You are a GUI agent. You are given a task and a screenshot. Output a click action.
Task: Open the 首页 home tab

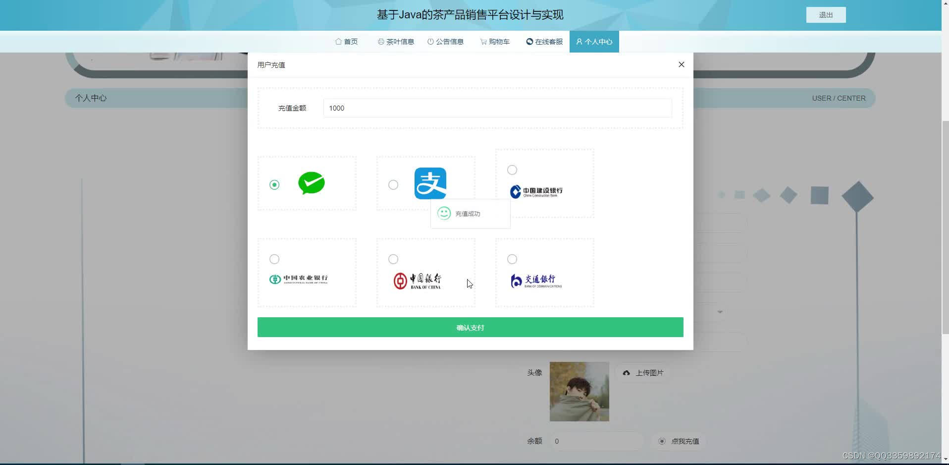(346, 42)
